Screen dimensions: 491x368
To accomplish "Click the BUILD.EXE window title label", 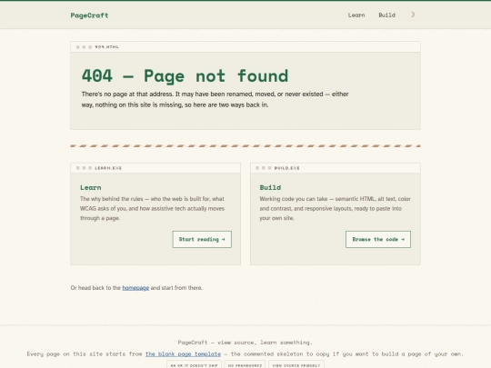I will coord(286,168).
